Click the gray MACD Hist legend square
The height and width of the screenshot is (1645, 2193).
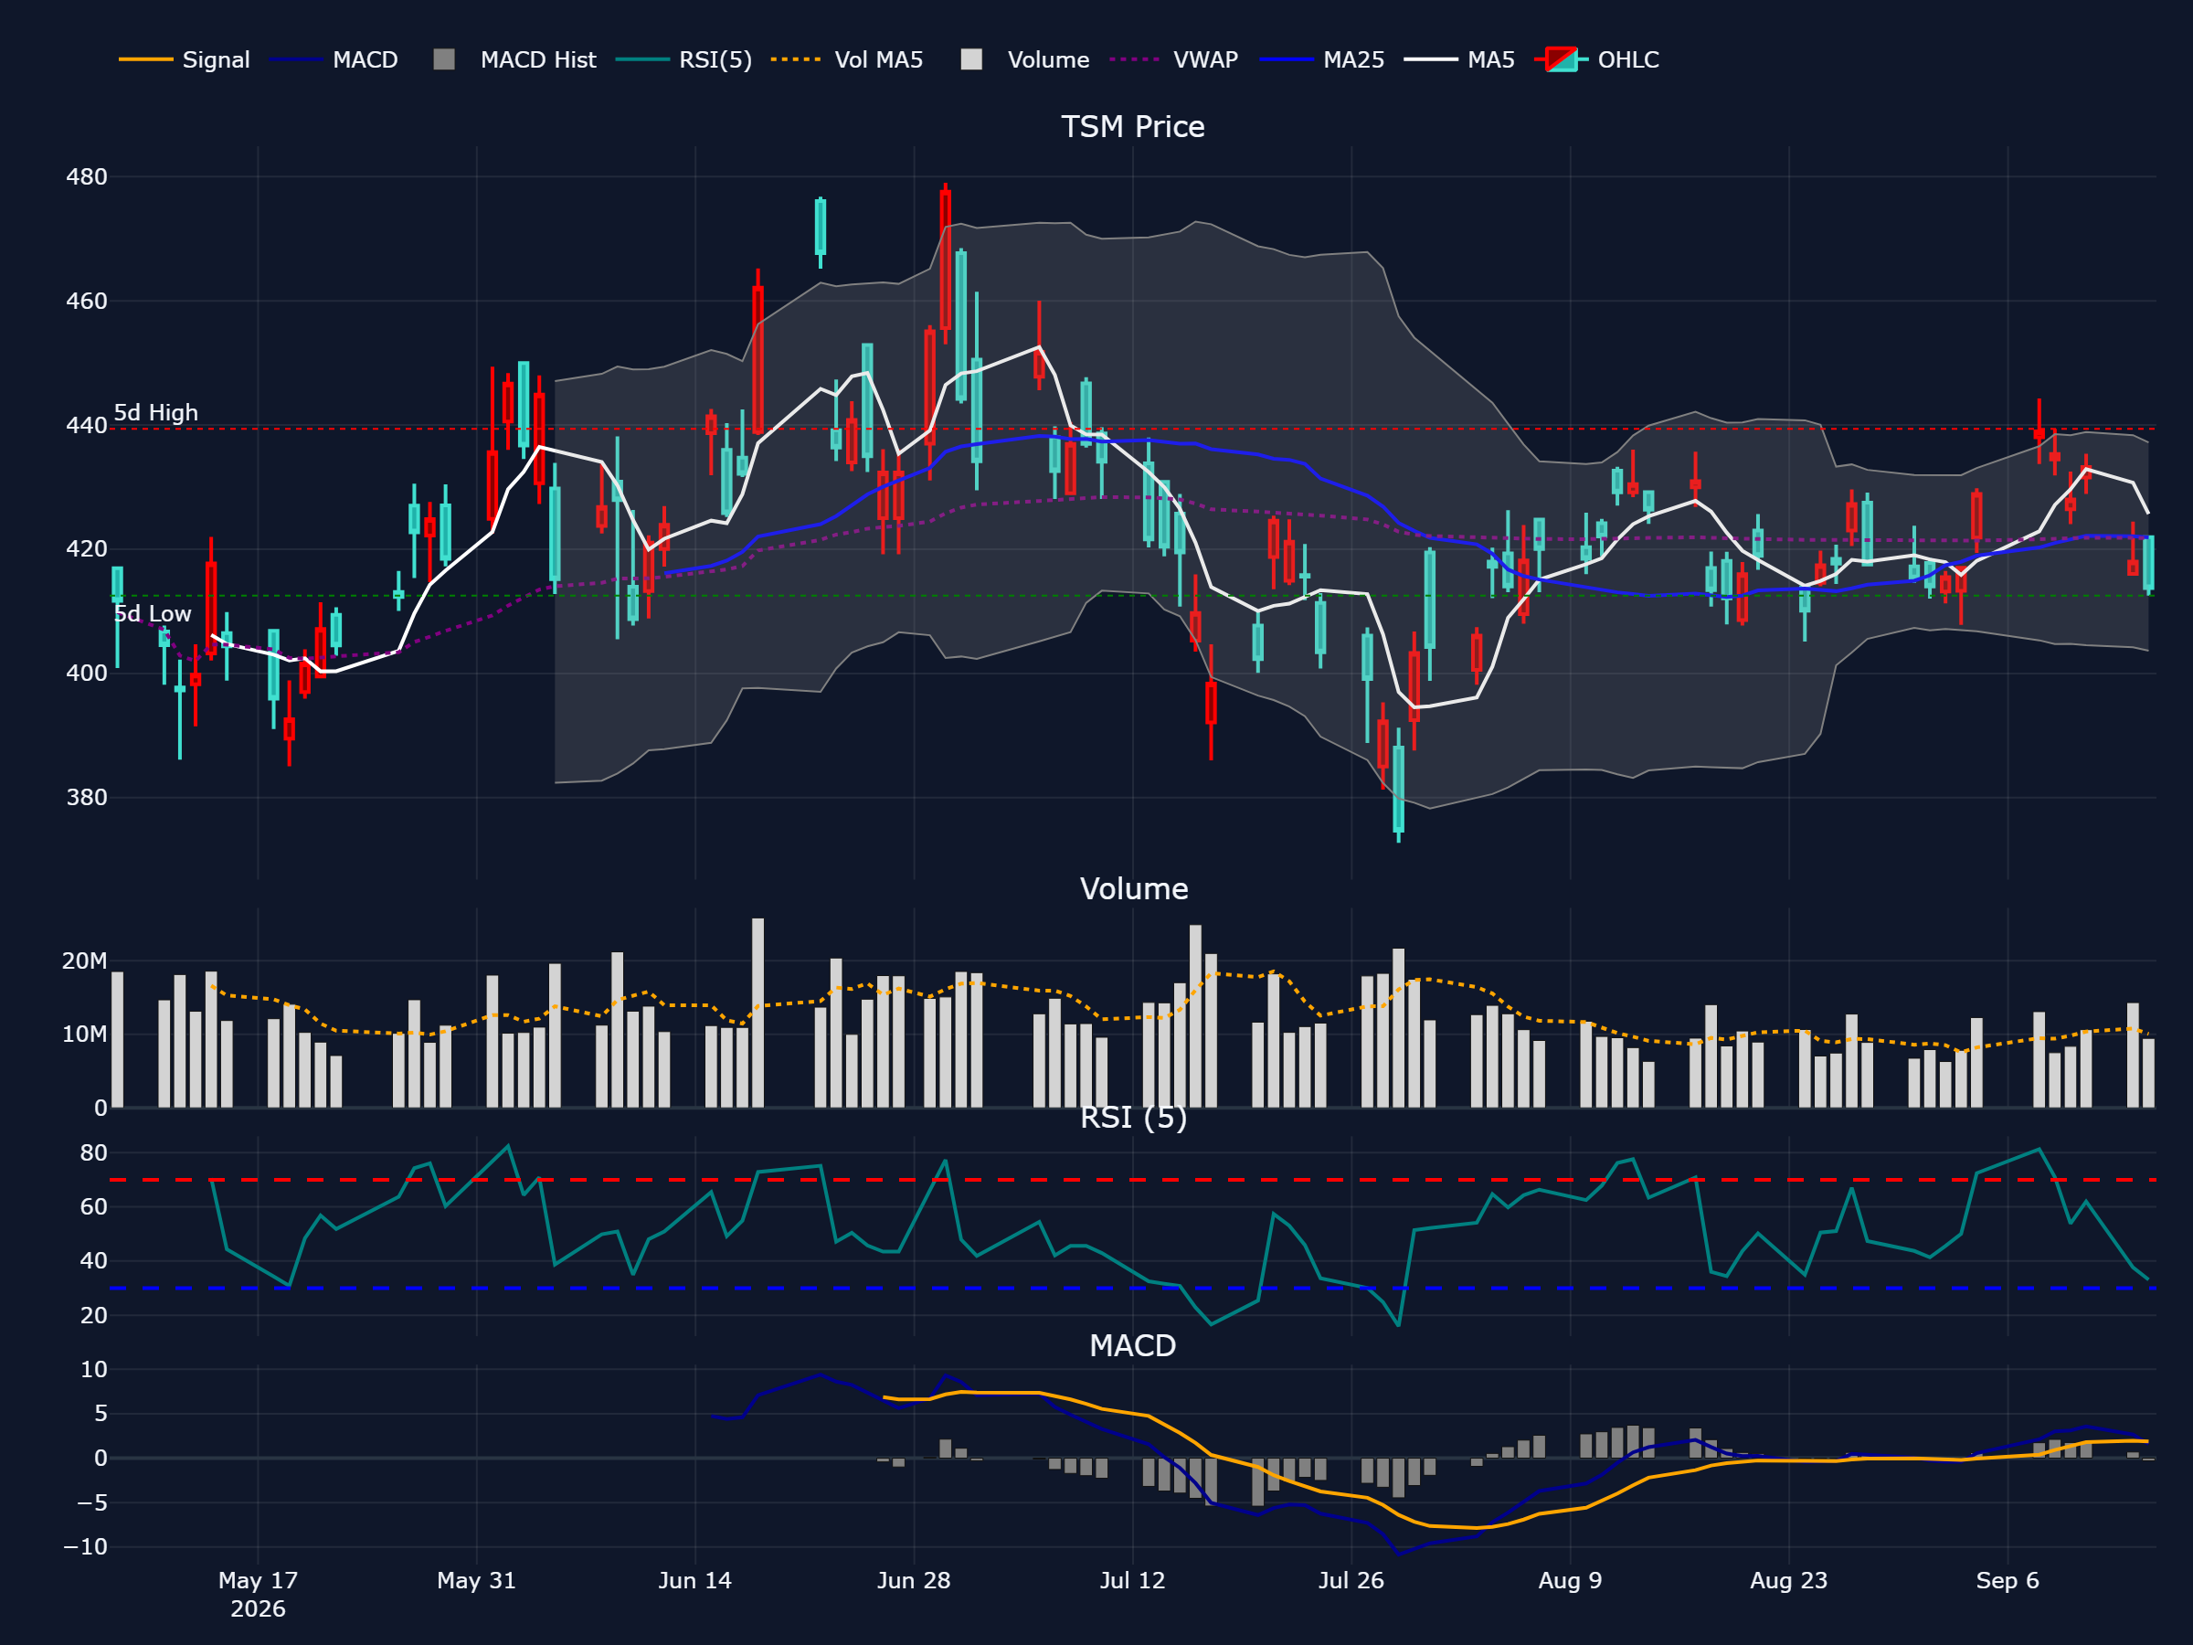pos(444,59)
